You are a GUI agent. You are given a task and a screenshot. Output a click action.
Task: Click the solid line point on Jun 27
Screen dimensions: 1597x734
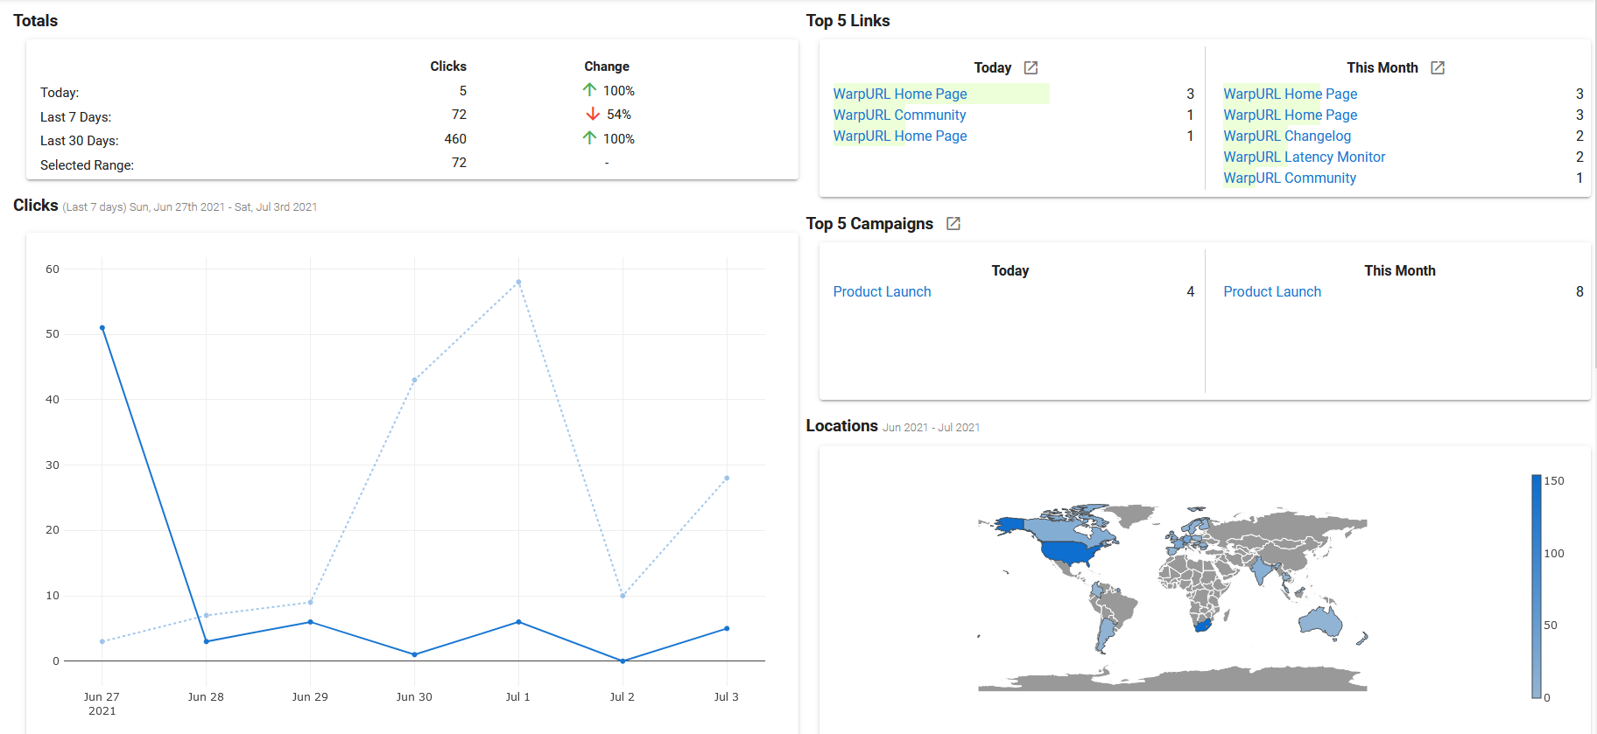click(102, 328)
